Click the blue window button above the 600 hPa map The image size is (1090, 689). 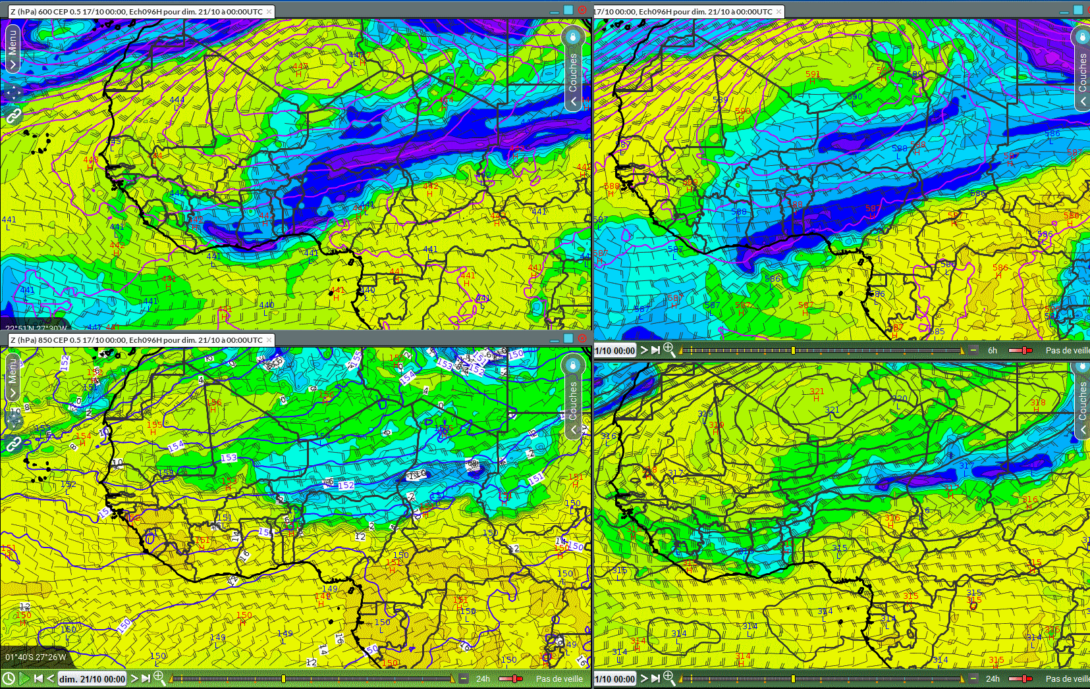tap(568, 10)
